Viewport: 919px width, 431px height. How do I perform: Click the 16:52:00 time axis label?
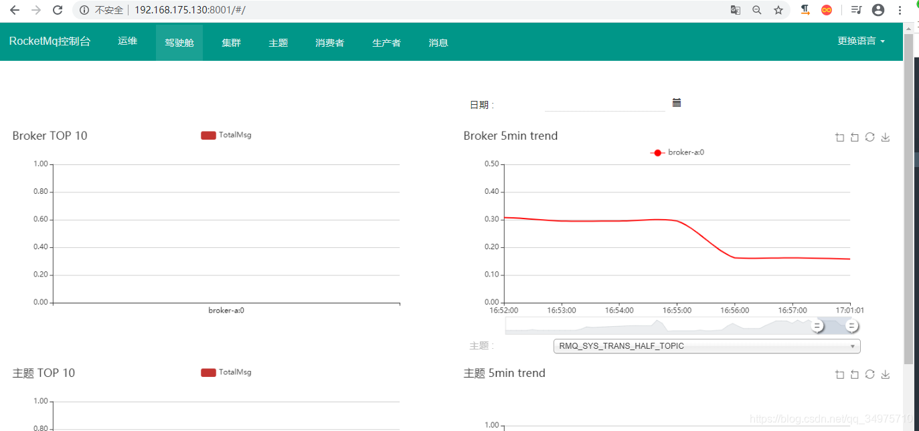(504, 310)
